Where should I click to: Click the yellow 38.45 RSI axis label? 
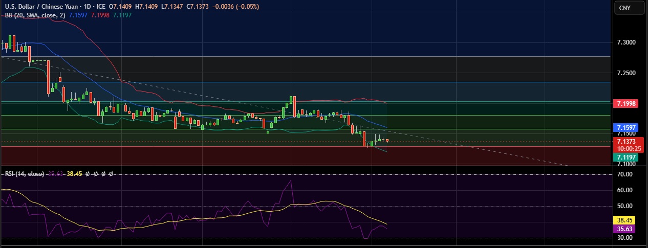pos(623,220)
